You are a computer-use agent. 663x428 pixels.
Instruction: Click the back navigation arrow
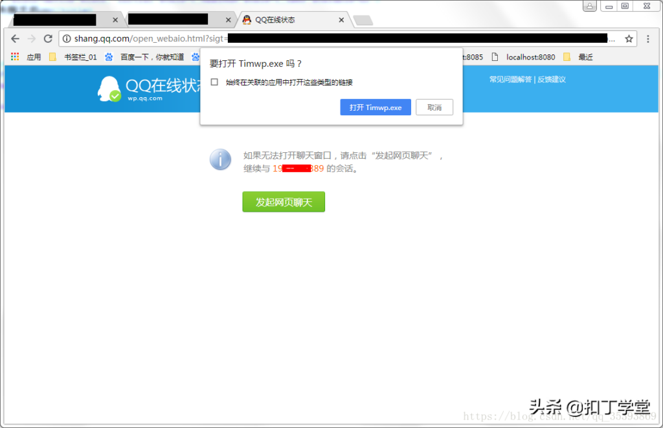[15, 38]
